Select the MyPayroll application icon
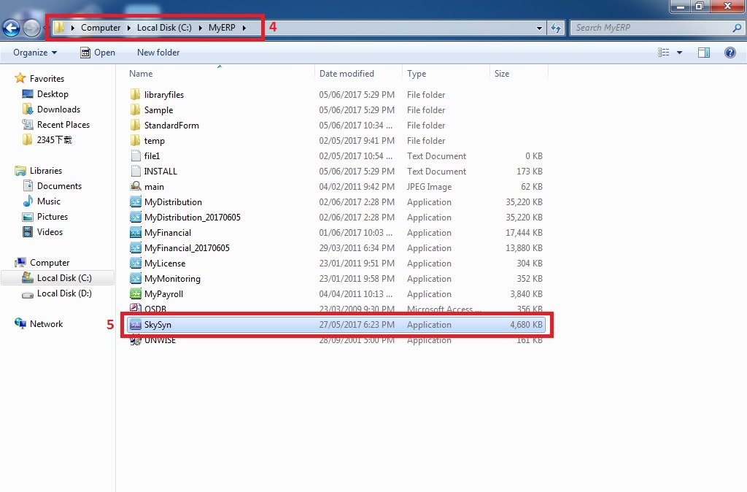Screen dimensions: 747x492 [x=135, y=294]
